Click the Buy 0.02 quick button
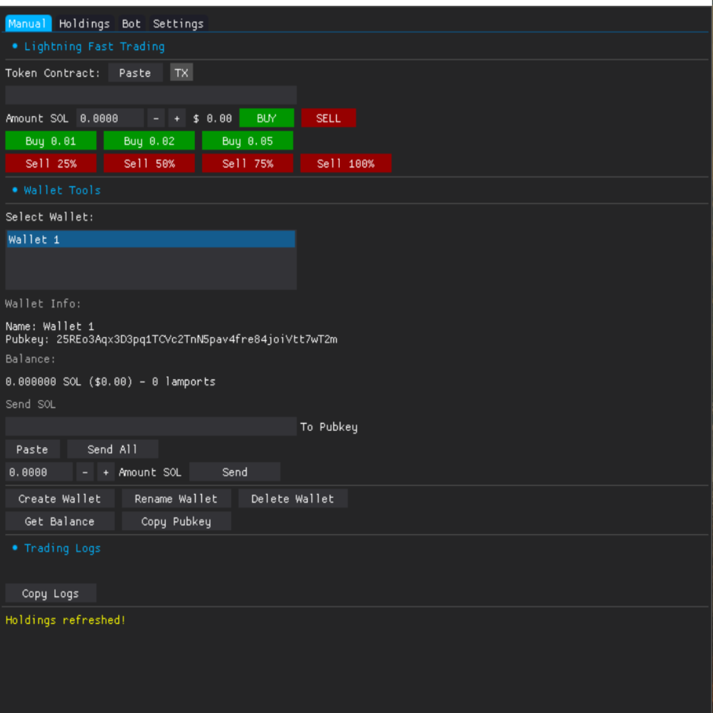The width and height of the screenshot is (713, 713). pos(149,141)
